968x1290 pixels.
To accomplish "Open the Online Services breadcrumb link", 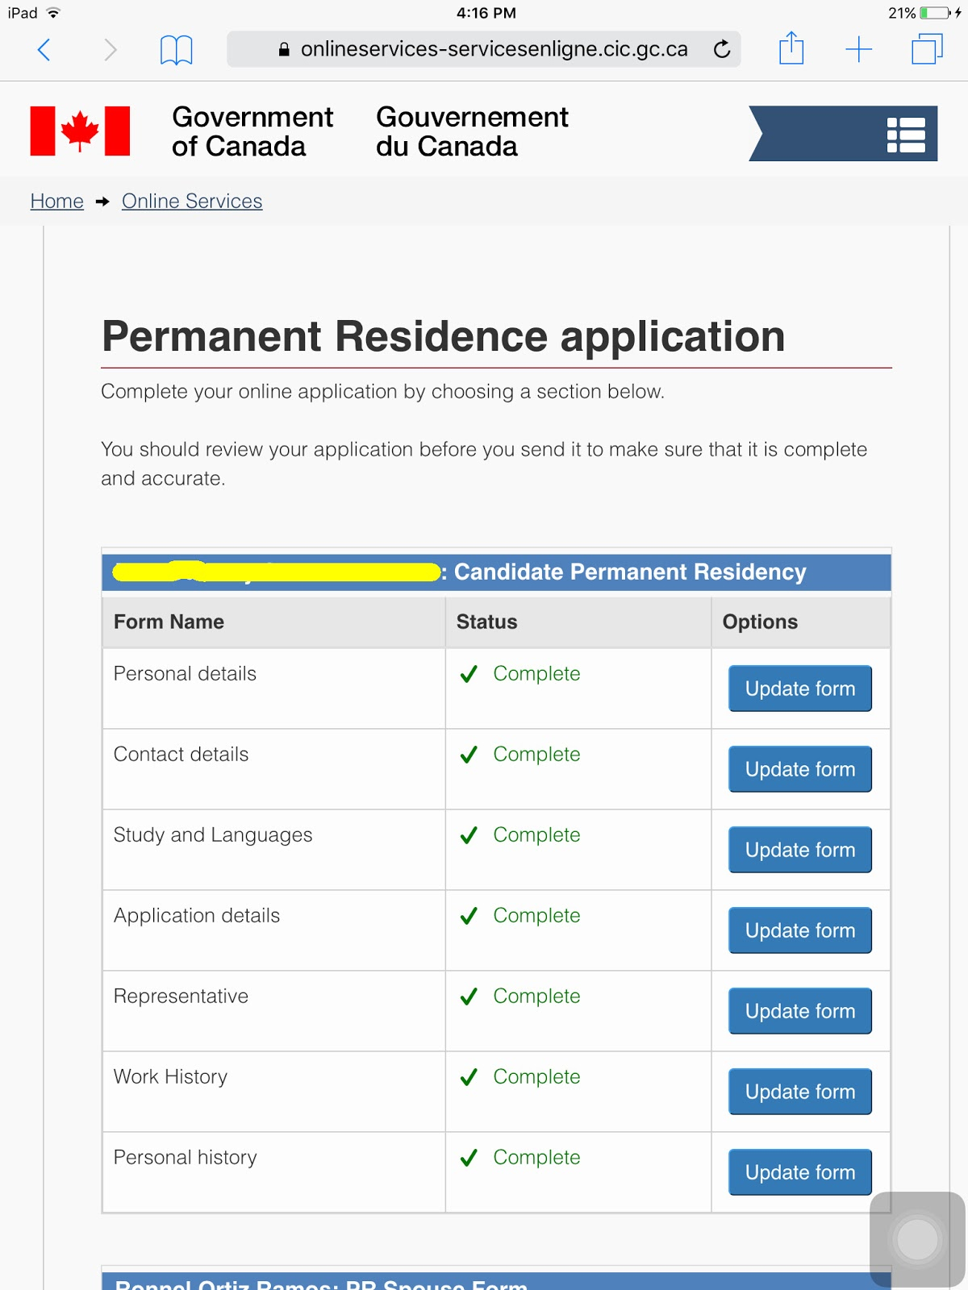I will tap(192, 201).
